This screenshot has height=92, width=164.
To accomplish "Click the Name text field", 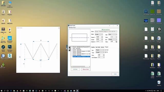I will click(106, 31).
